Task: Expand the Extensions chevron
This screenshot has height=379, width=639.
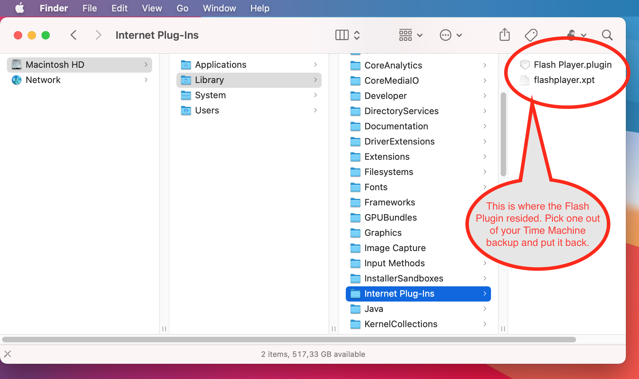Action: (485, 157)
